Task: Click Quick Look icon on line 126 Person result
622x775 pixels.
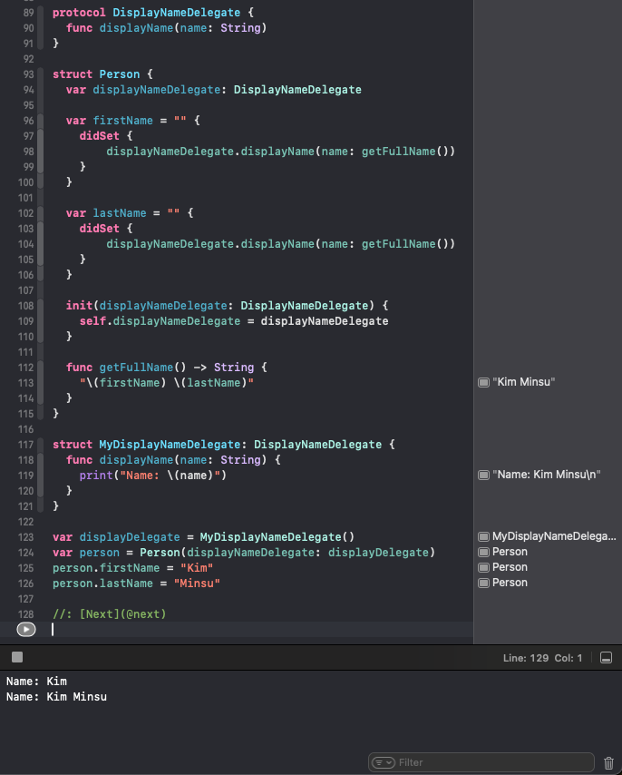Action: [x=483, y=583]
